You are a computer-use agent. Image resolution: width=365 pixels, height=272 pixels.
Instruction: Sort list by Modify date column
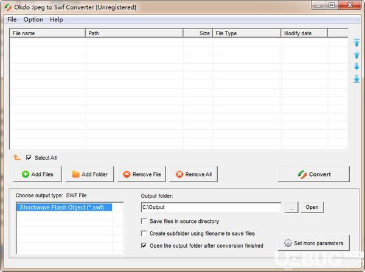click(x=304, y=33)
